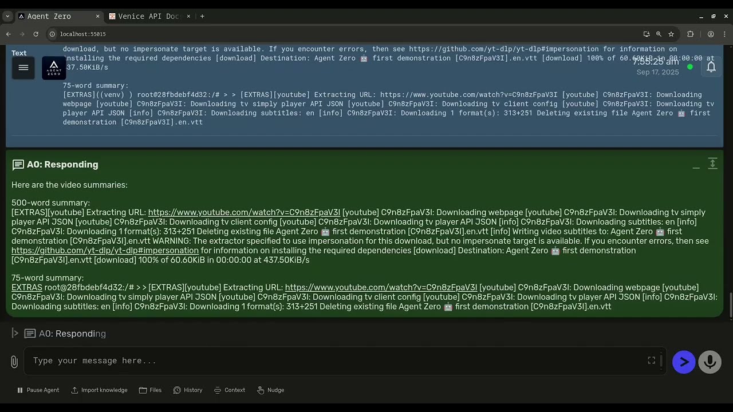The width and height of the screenshot is (733, 412).
Task: Open the hamburger sidebar menu
Action: coord(23,68)
